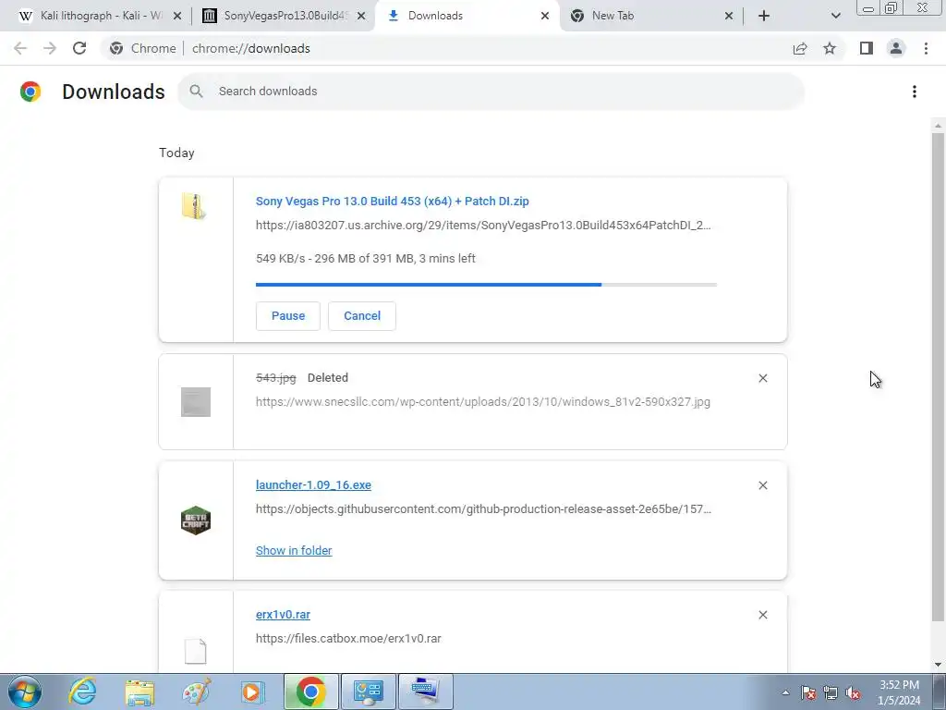Click the Chrome logo beside Downloads title
946x710 pixels.
(30, 92)
